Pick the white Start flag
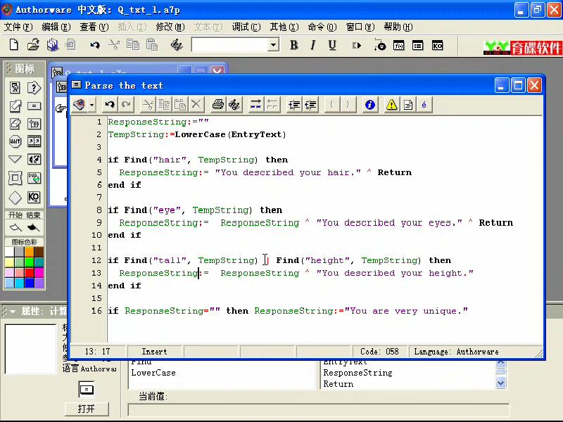The image size is (563, 422). [15, 227]
